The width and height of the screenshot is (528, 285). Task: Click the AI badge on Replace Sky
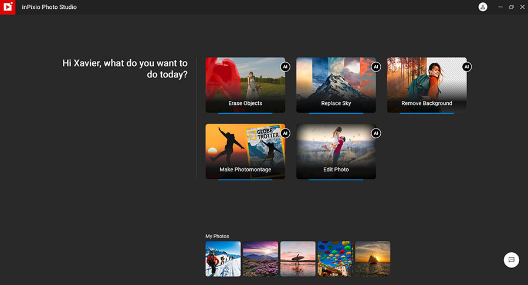tap(376, 67)
